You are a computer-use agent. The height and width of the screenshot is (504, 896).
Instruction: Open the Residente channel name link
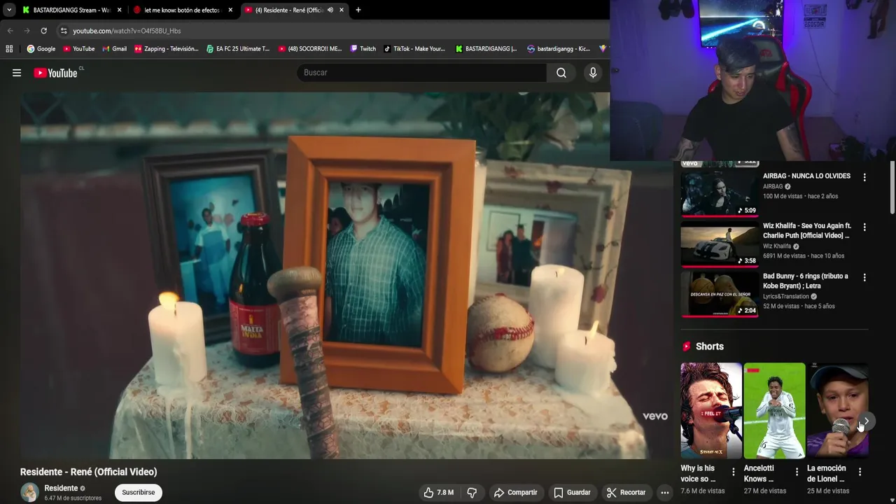(61, 488)
